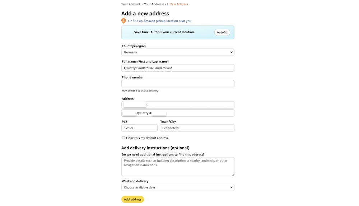359x206 pixels.
Task: Open the Amazon pickup location link
Action: click(x=159, y=21)
